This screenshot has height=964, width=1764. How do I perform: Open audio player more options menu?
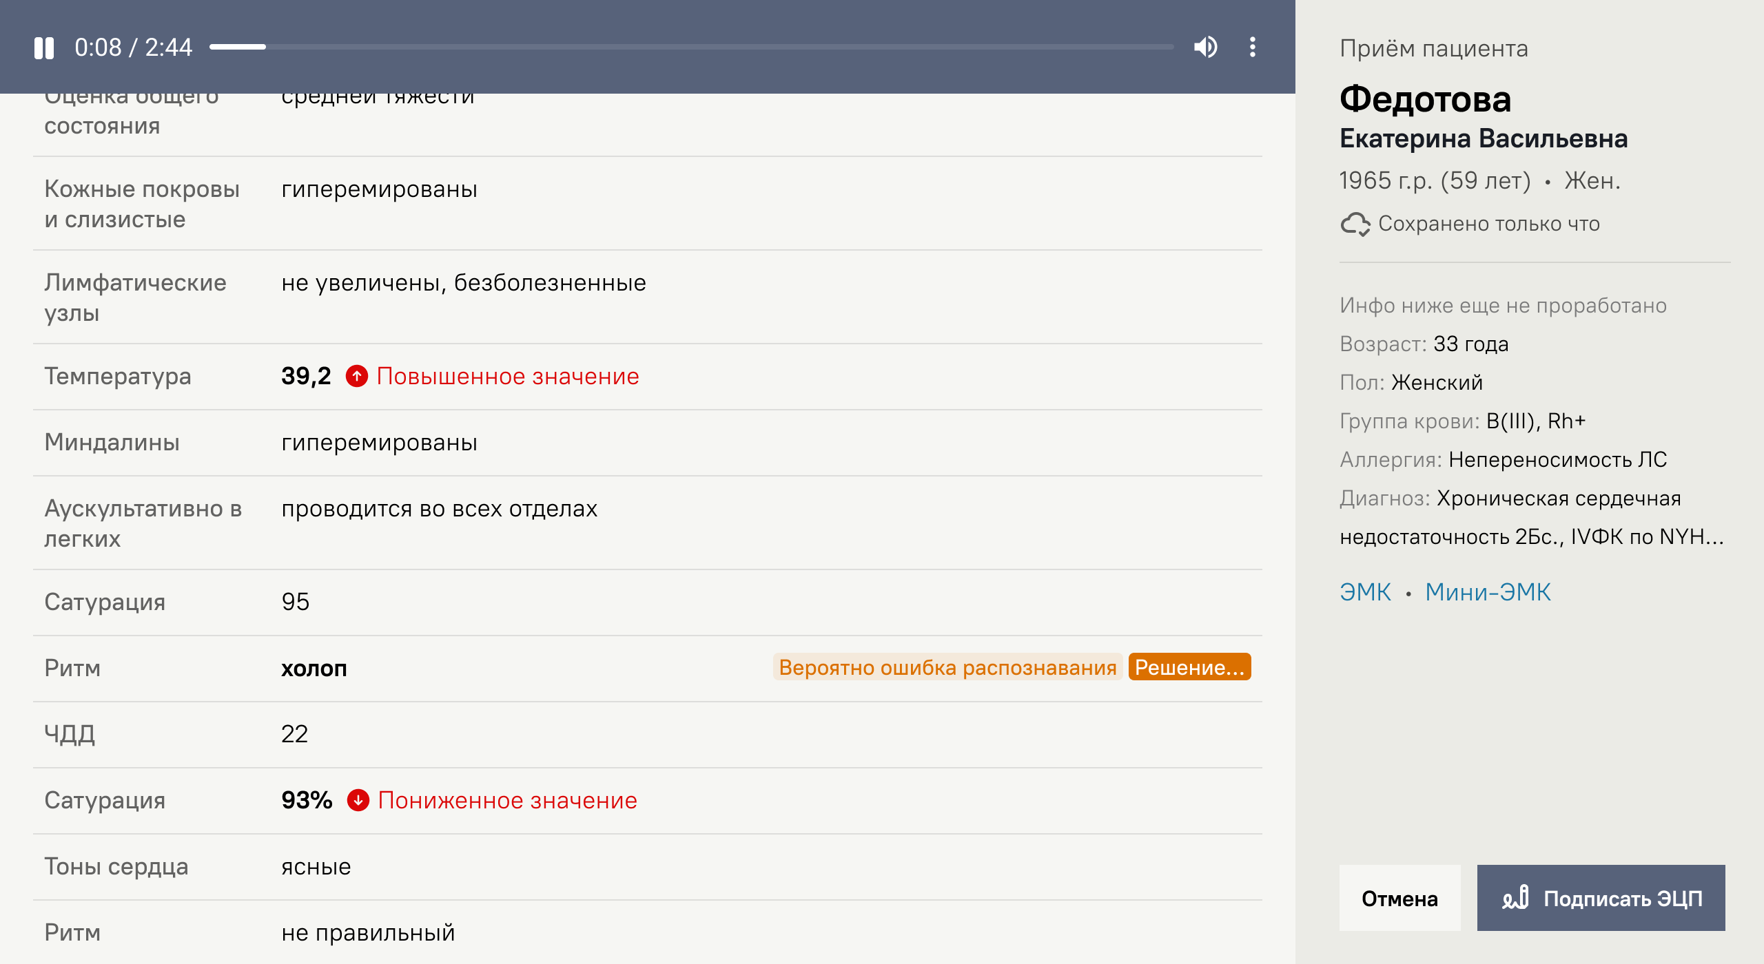[1253, 48]
